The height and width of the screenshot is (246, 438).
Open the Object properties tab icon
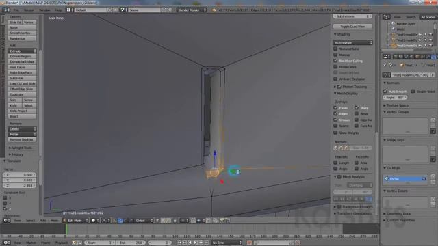[417, 57]
